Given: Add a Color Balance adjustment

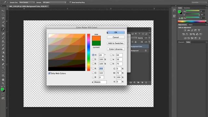Looking at the screenshot, I should click(187, 34).
